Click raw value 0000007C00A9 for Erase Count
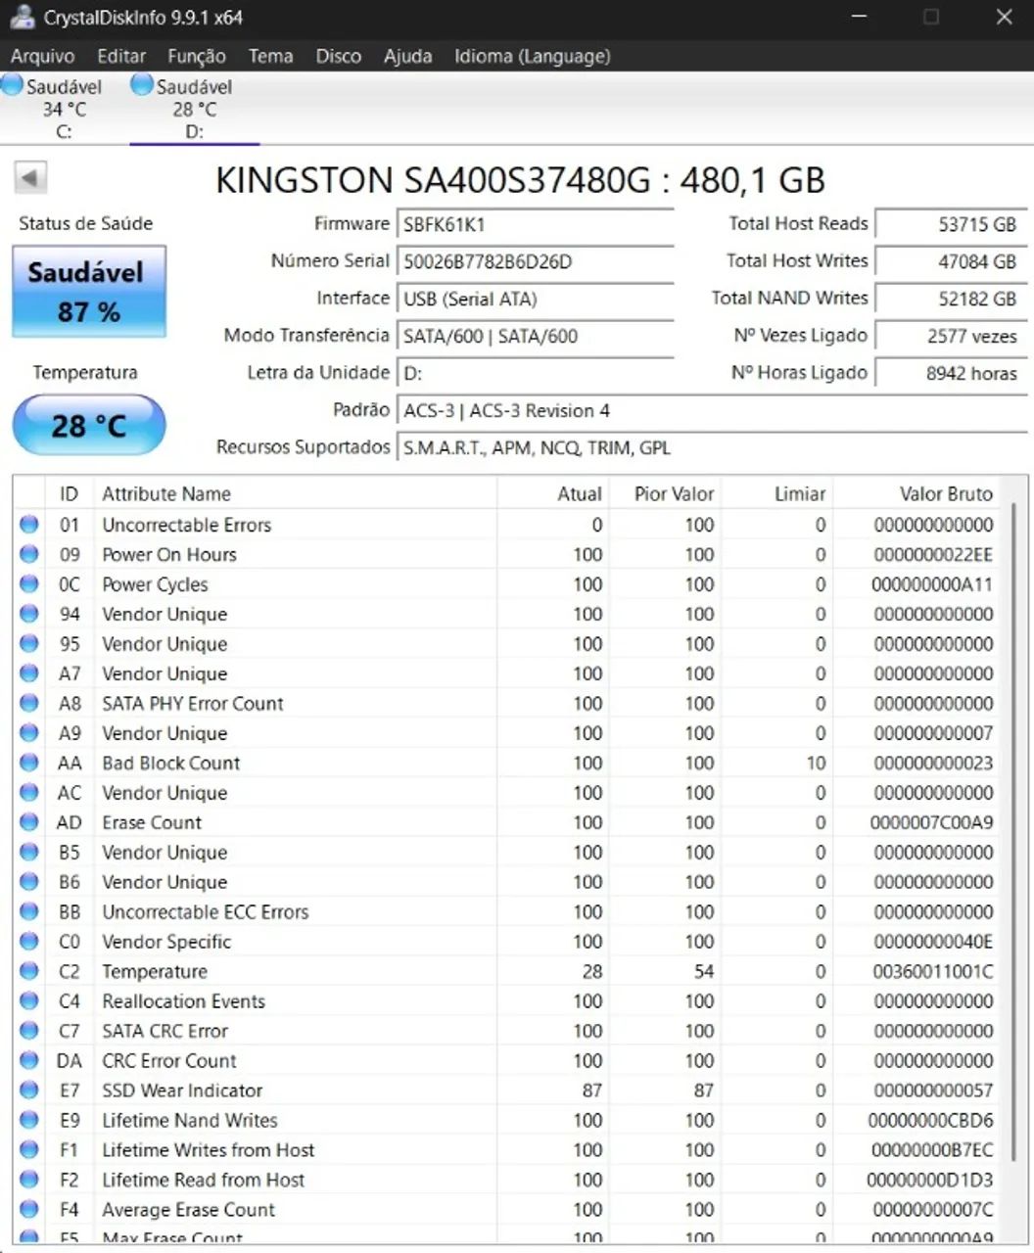 click(931, 822)
